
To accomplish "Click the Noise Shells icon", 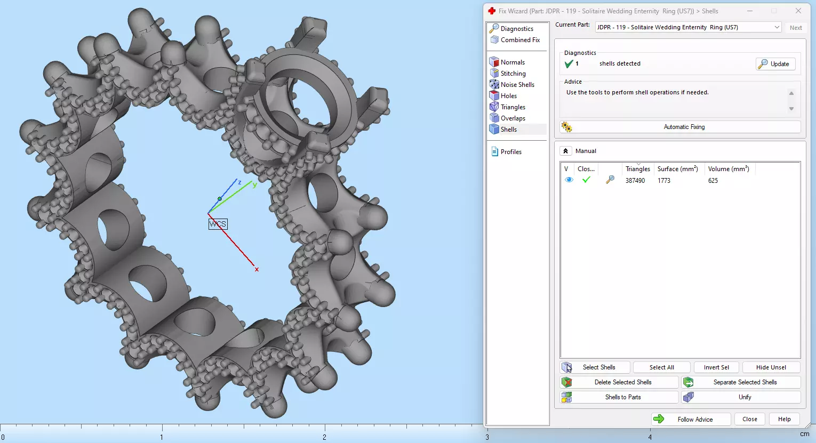I will 494,85.
